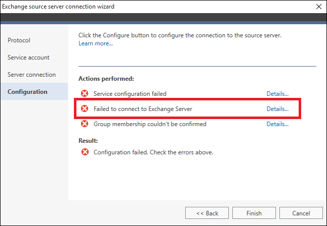Viewport: 327px width, 226px height.
Task: Click the Finish button
Action: 254,213
